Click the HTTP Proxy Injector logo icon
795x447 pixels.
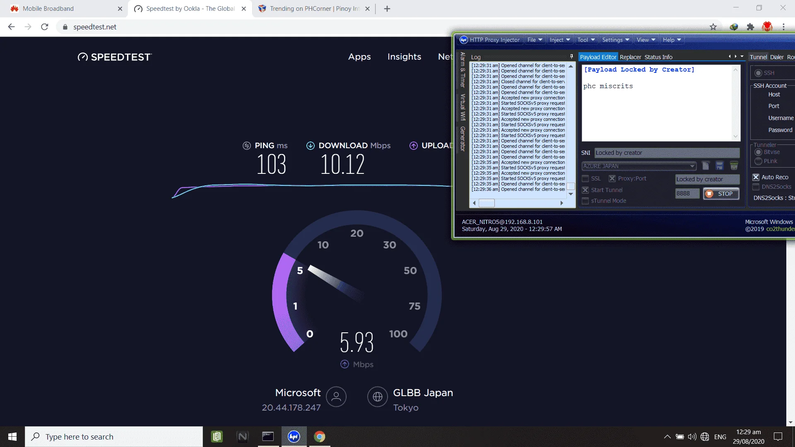[464, 40]
